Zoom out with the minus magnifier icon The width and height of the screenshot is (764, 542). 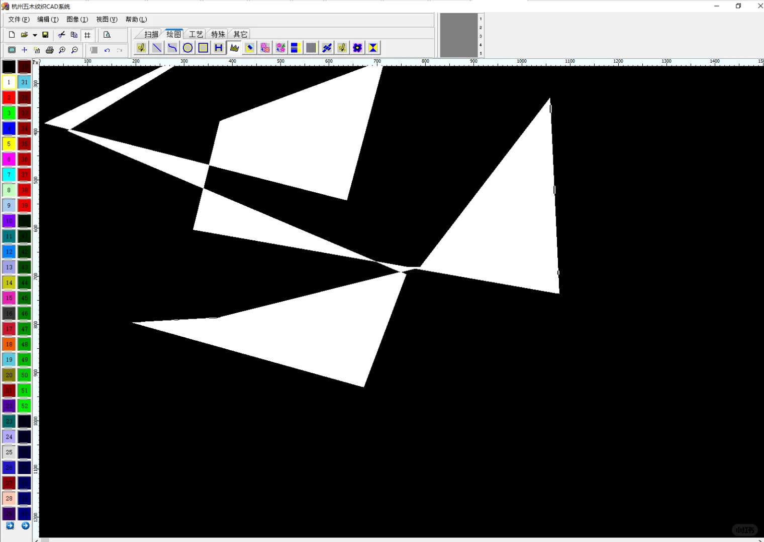point(74,50)
